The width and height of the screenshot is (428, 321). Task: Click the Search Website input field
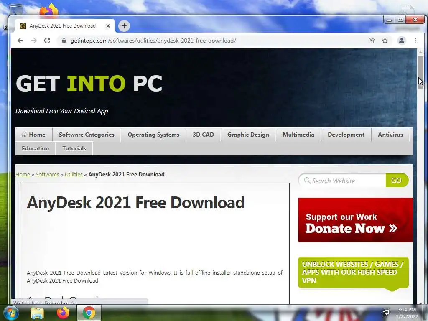(x=342, y=181)
